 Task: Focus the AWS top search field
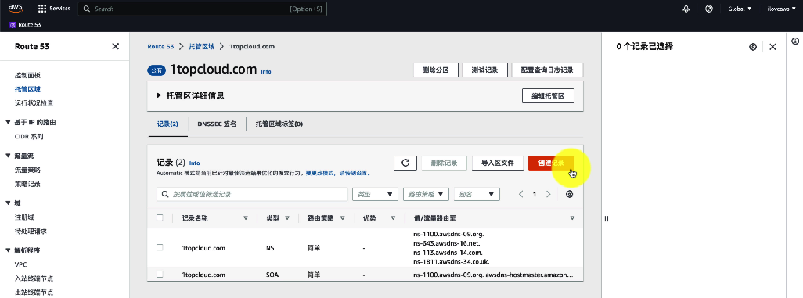[x=202, y=9]
